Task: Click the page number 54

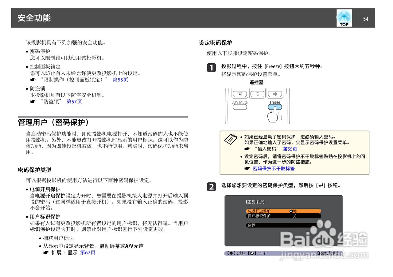Action: (366, 18)
